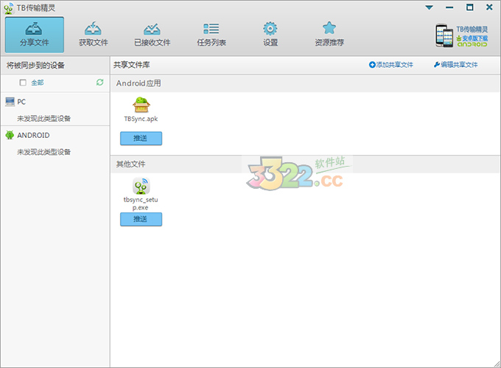Minimize the TB传输精灵 window
Image resolution: width=501 pixels, height=368 pixels.
pyautogui.click(x=449, y=7)
